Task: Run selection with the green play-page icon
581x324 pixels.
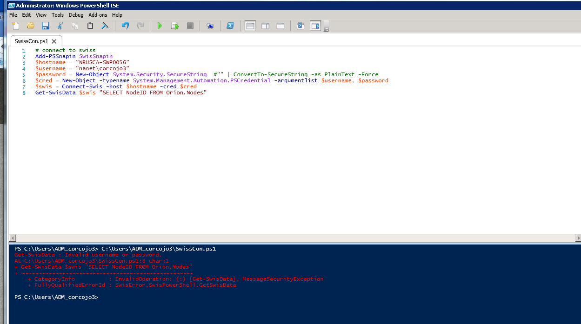Action: 175,26
